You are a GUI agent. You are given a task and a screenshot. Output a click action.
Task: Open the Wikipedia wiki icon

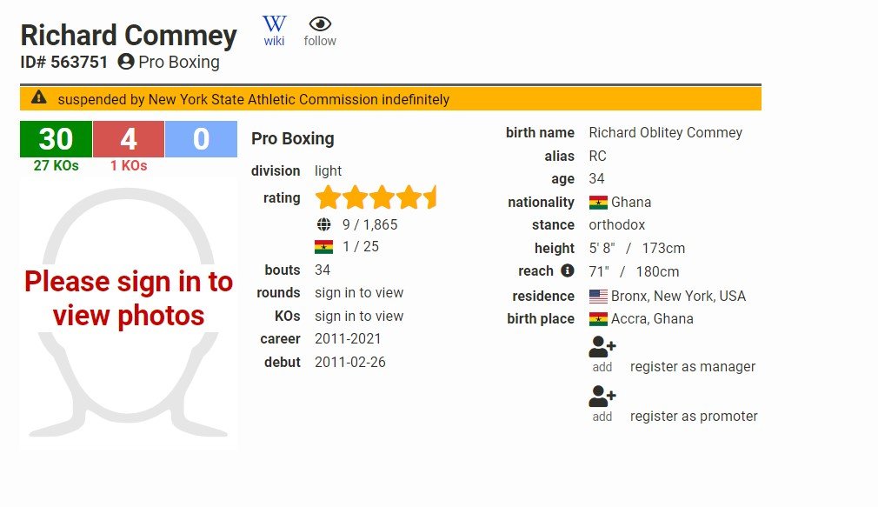(x=274, y=24)
